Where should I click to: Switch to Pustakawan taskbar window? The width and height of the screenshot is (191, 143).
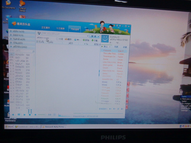27,127
